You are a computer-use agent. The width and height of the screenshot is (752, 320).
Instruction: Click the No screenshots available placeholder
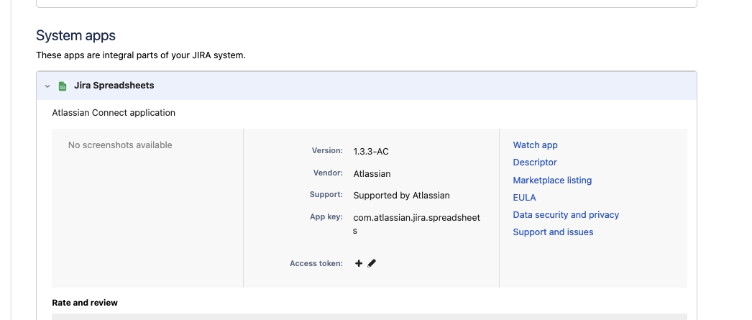[120, 145]
